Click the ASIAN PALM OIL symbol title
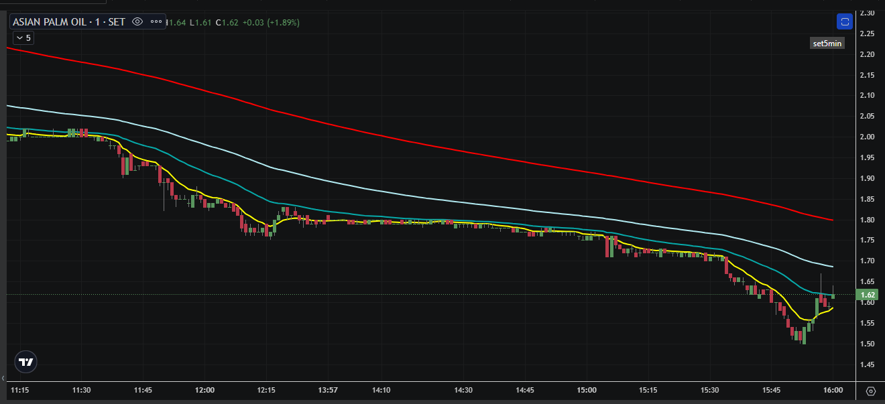This screenshot has height=404, width=885. [68, 21]
